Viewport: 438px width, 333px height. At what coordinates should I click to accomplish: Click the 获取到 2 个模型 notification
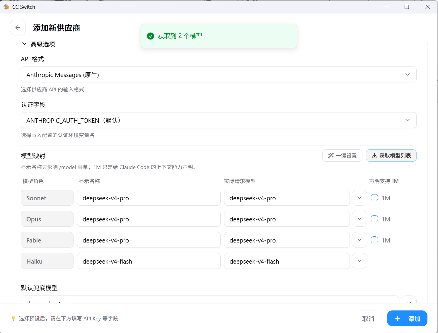219,36
